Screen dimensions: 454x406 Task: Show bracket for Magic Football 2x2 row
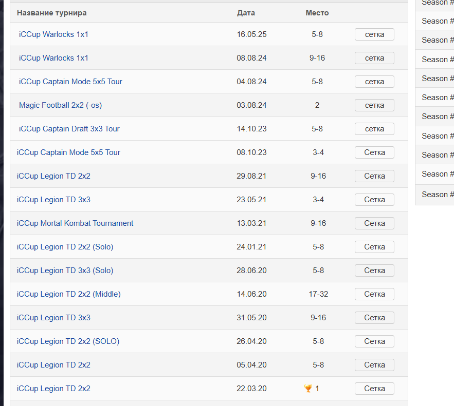374,105
